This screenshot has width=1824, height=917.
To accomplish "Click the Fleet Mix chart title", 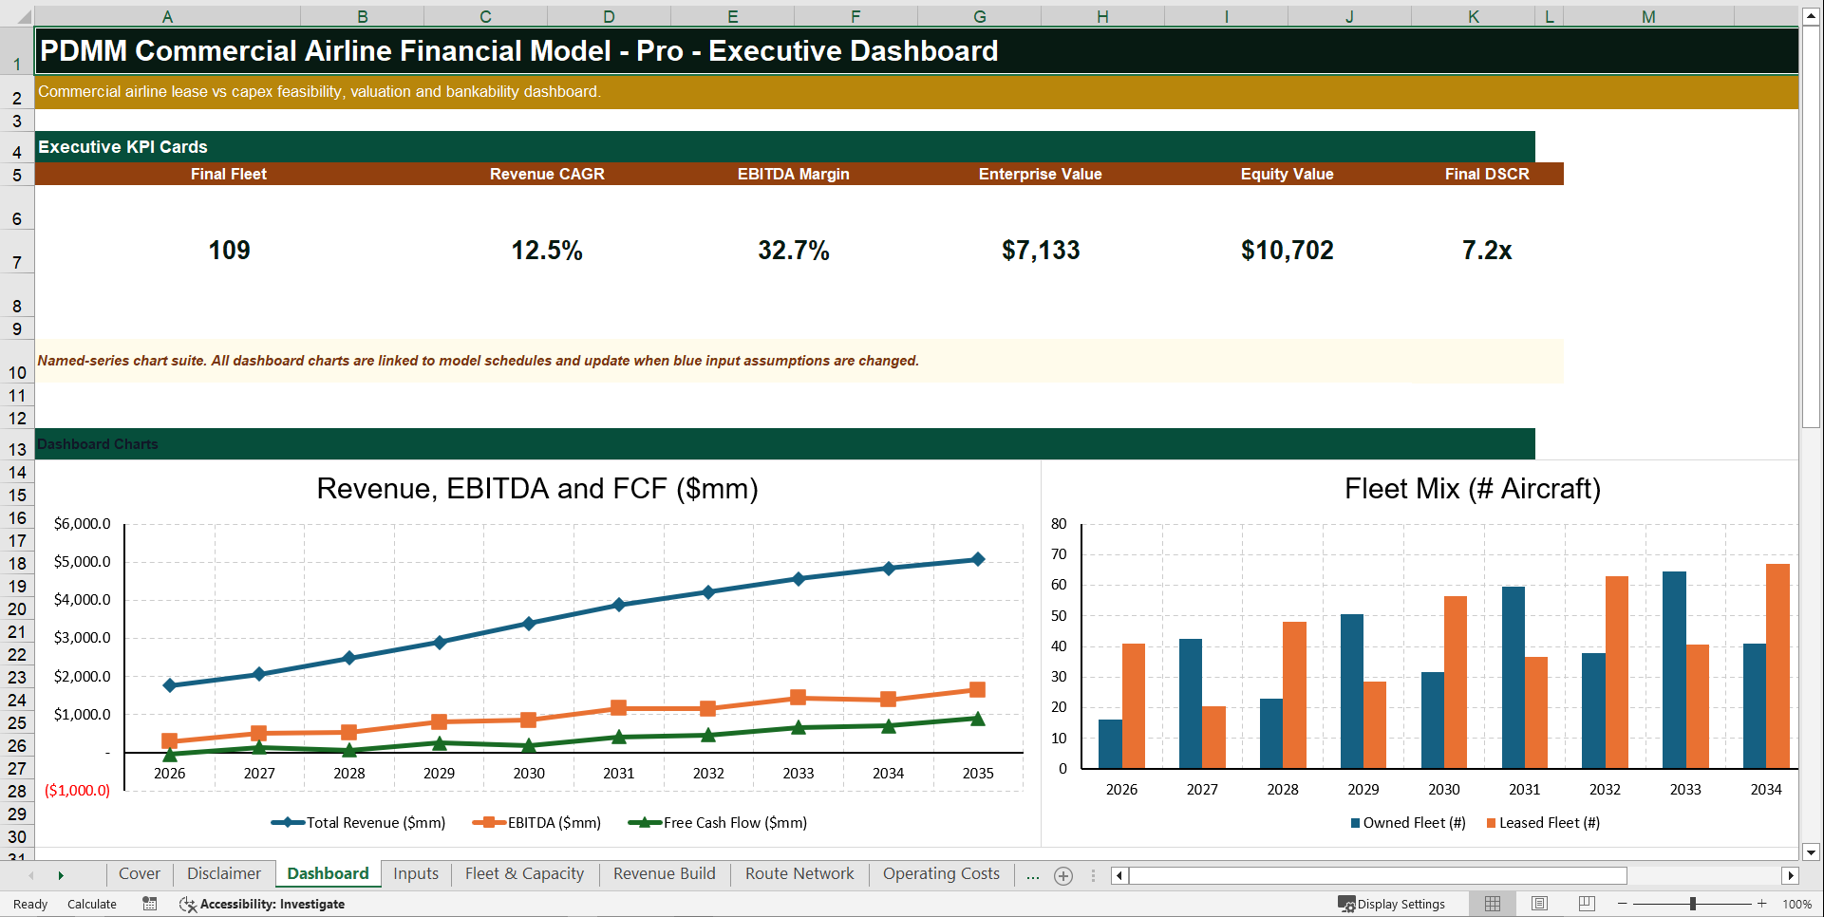I will pos(1473,489).
